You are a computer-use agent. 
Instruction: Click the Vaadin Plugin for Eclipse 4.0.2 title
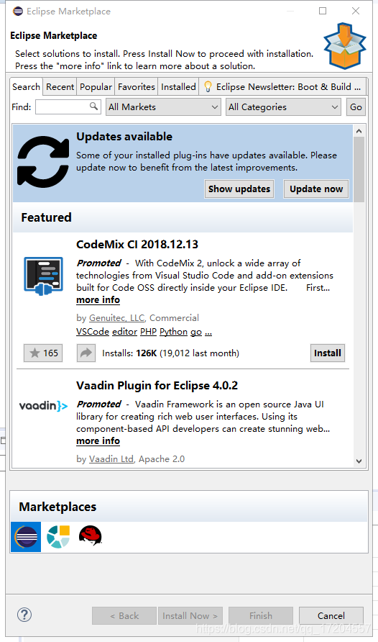(x=157, y=386)
